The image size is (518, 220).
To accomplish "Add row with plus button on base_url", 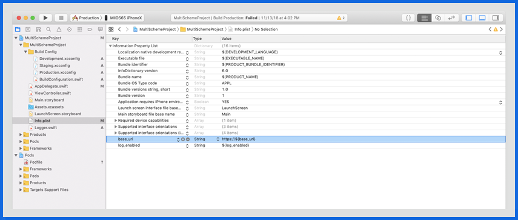I will pos(183,139).
